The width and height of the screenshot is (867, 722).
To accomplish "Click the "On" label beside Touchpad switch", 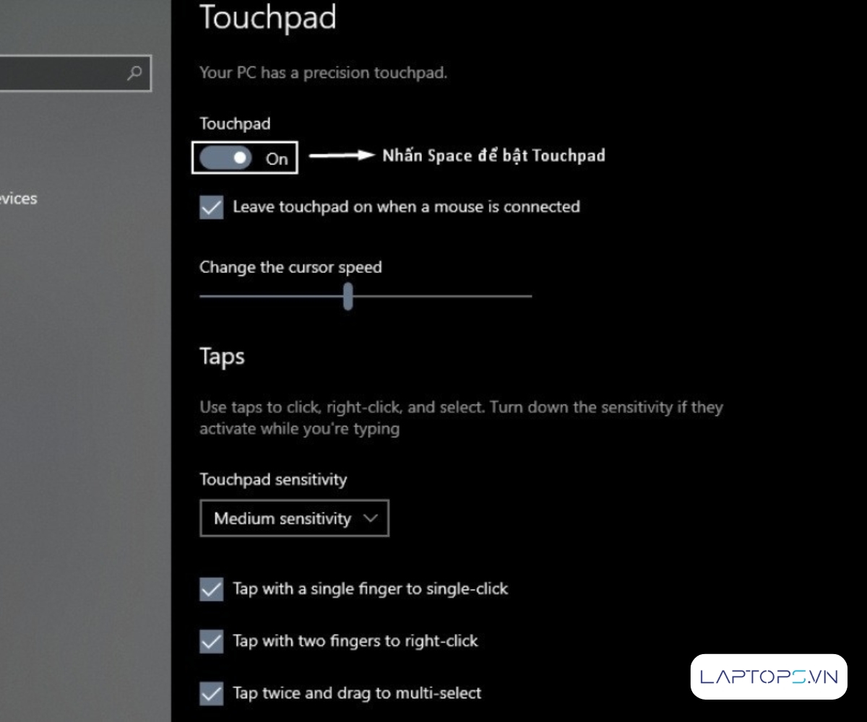I will point(277,159).
